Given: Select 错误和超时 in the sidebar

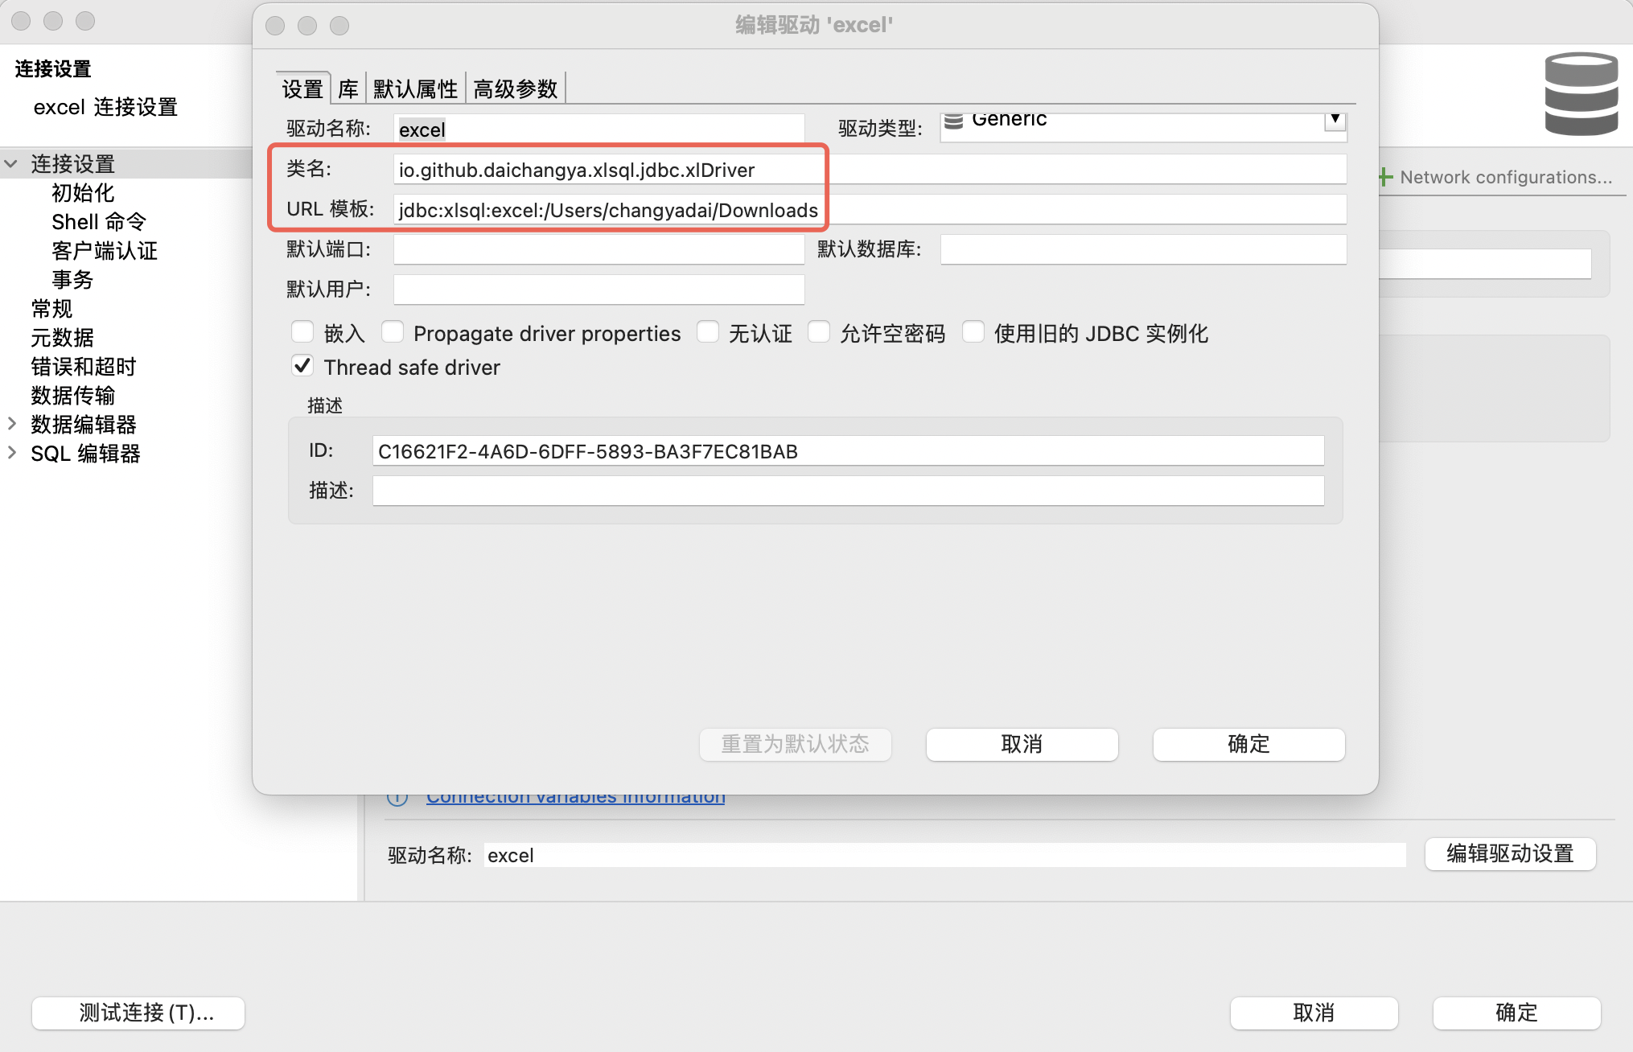Looking at the screenshot, I should pyautogui.click(x=84, y=367).
